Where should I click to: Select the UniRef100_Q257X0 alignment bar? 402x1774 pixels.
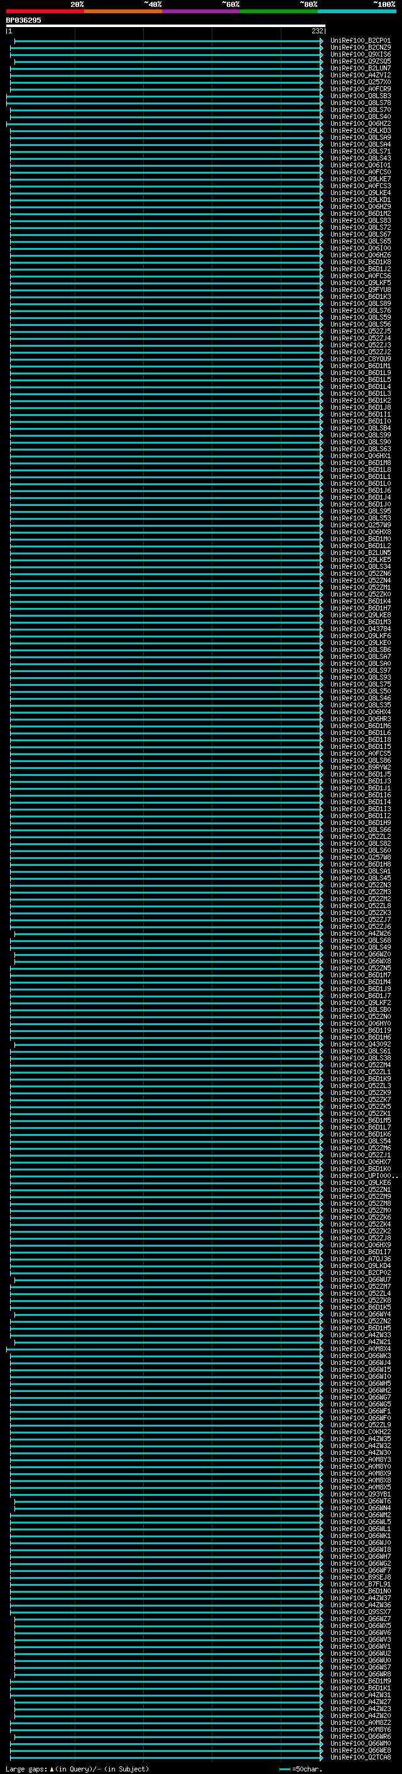(x=166, y=82)
